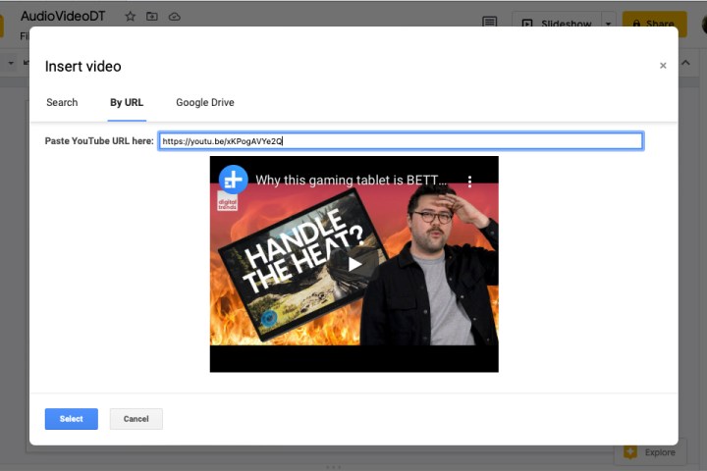Cancel the video insertion
Viewport: 707px width, 471px height.
[x=136, y=419]
